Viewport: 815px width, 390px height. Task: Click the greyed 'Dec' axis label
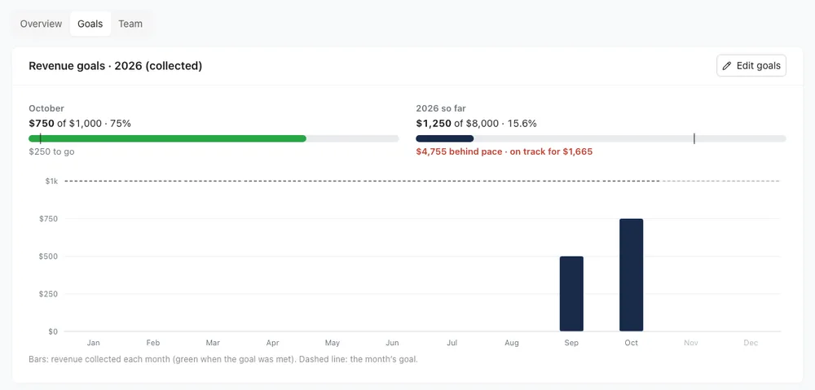click(751, 343)
